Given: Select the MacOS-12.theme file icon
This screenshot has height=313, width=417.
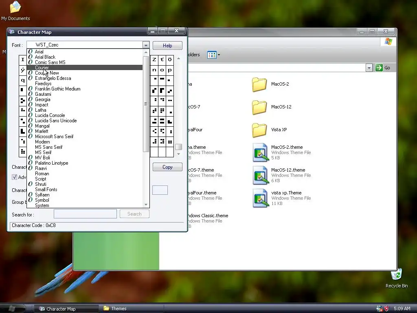Looking at the screenshot, I should [x=260, y=175].
